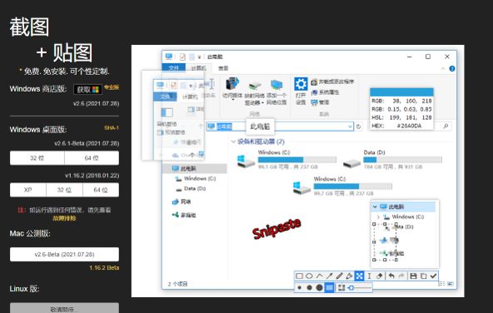
Task: Adjust the mosaic intensity slider handle
Action: (351, 287)
